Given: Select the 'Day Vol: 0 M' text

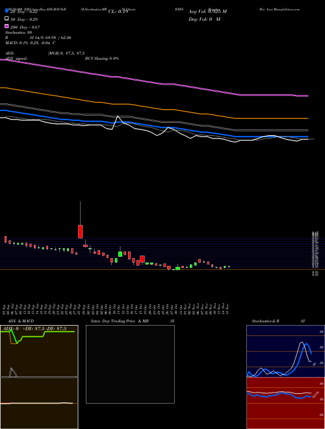Looking at the screenshot, I should 204,19.
